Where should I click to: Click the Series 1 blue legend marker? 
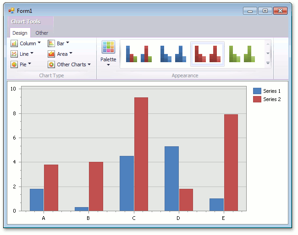pyautogui.click(x=257, y=91)
